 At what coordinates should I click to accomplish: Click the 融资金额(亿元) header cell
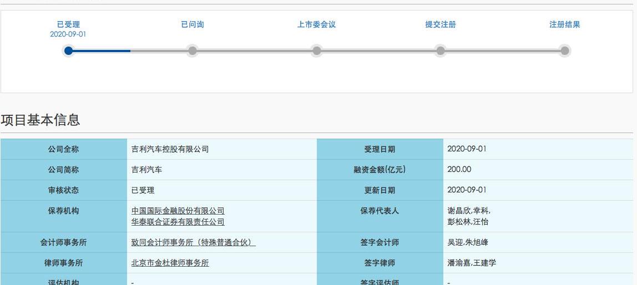pos(380,169)
